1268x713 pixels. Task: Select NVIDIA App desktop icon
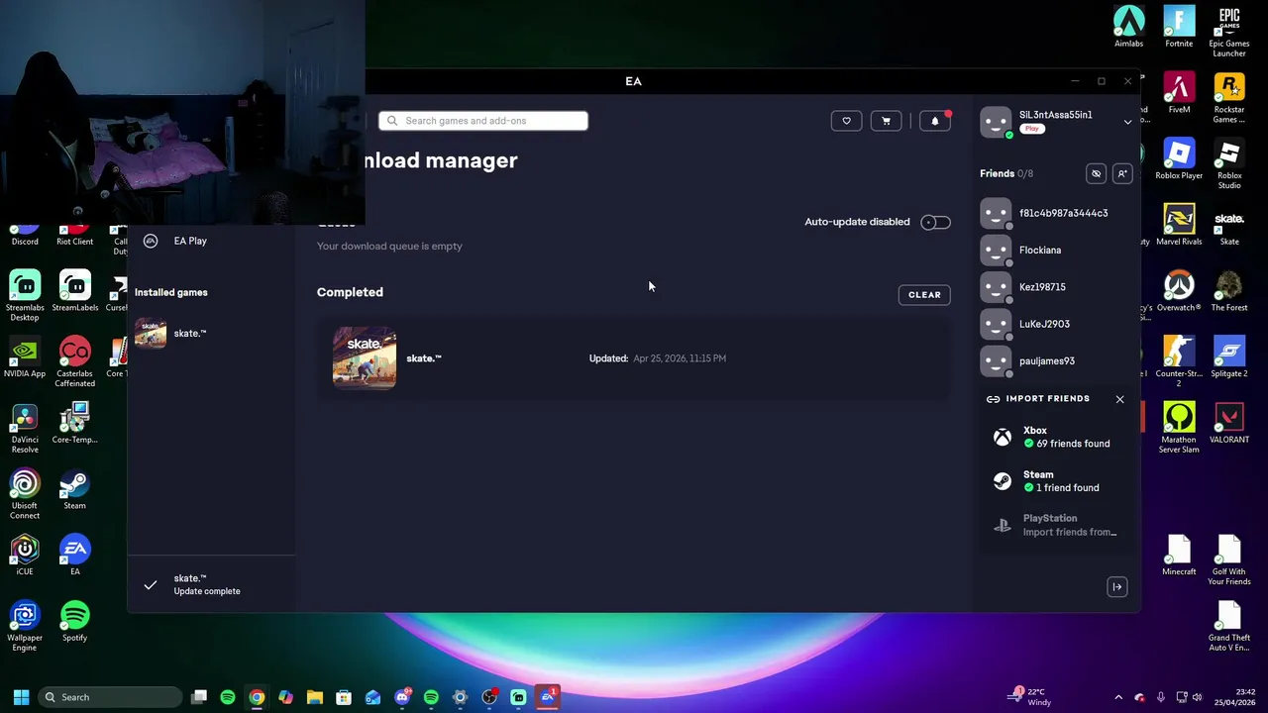click(x=25, y=356)
